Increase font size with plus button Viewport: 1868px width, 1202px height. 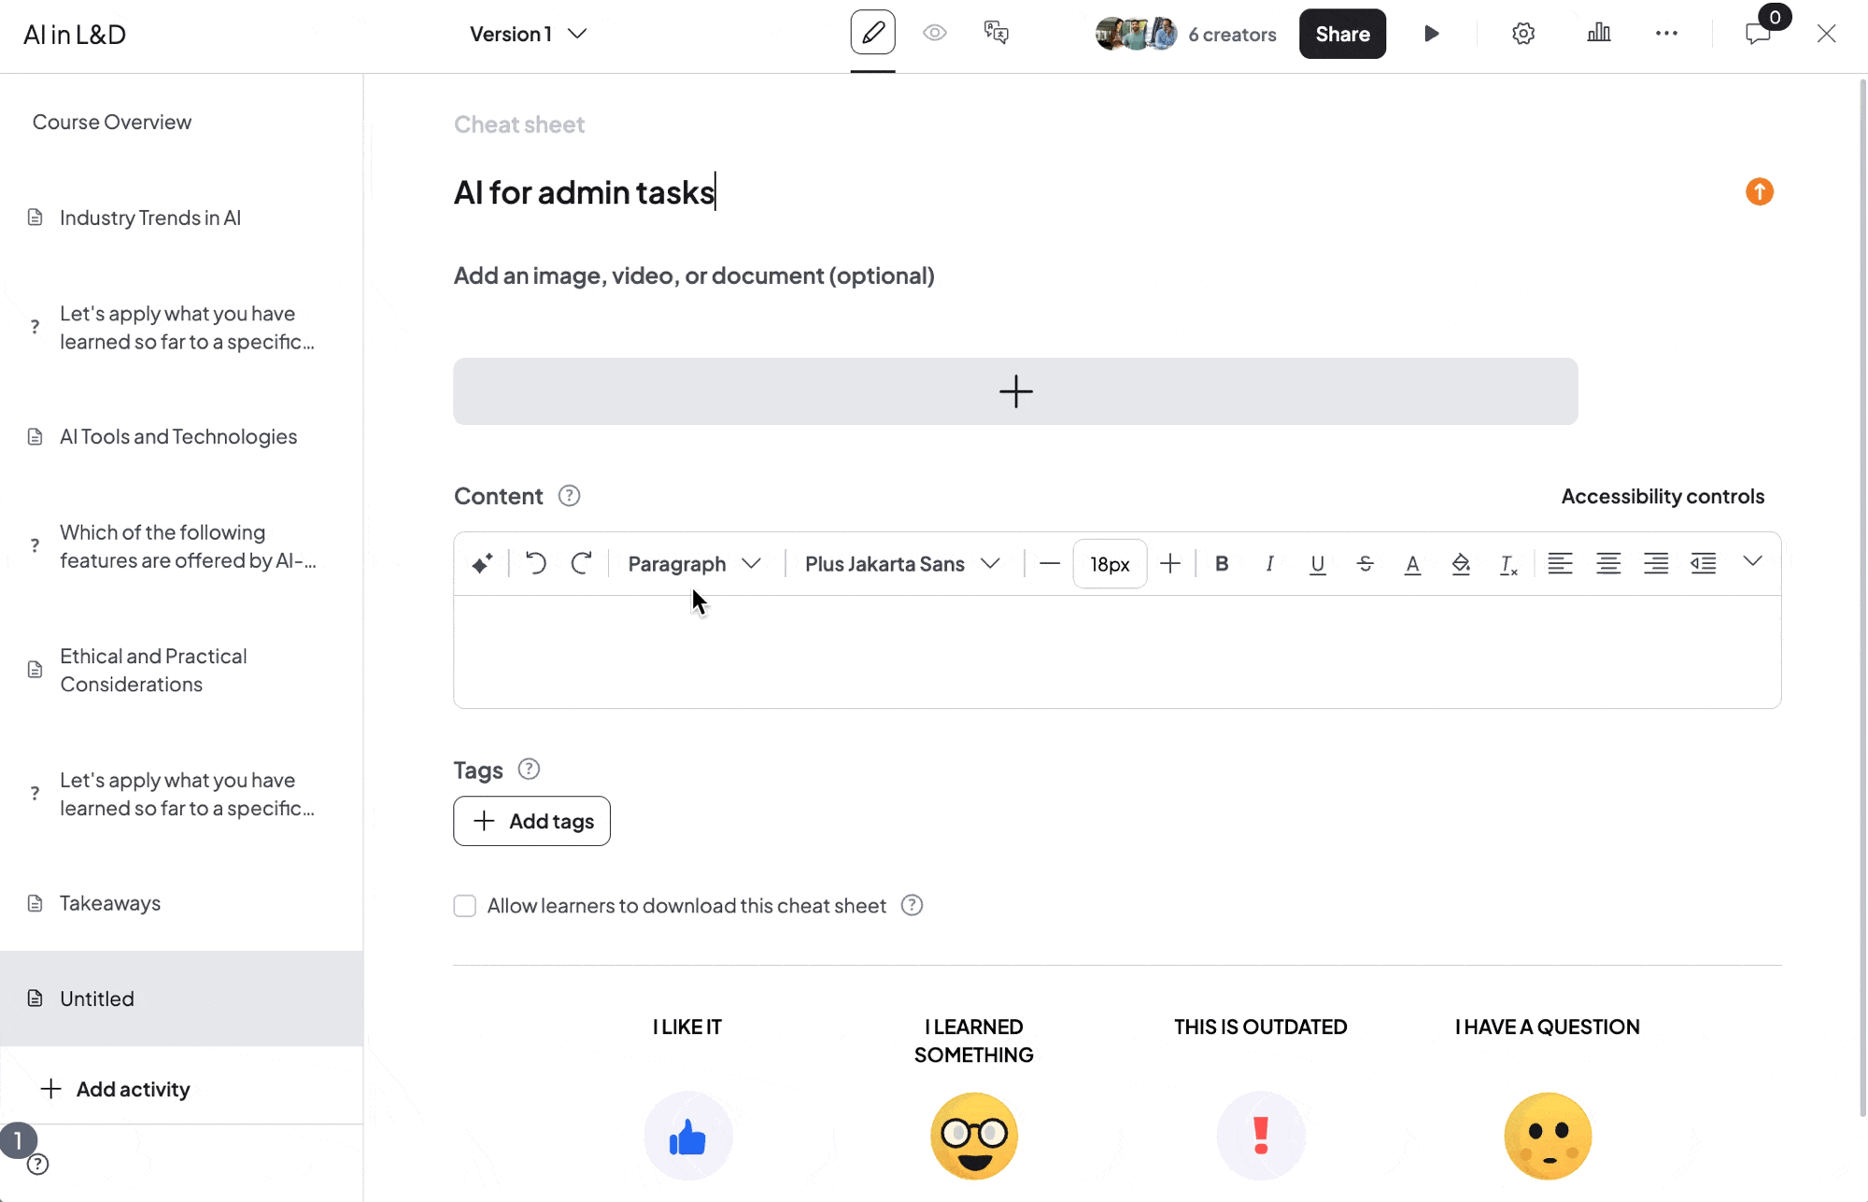1169,563
